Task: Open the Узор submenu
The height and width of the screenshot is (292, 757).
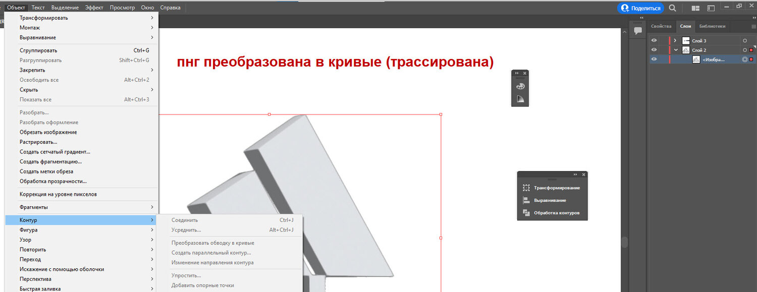Action: tap(81, 240)
